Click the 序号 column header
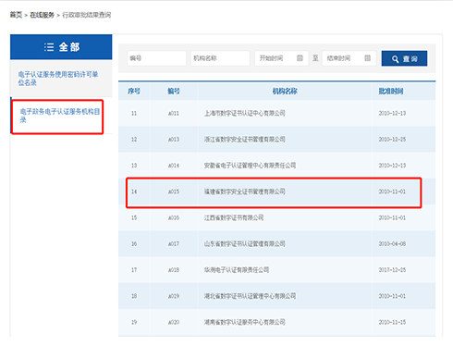 coord(134,91)
